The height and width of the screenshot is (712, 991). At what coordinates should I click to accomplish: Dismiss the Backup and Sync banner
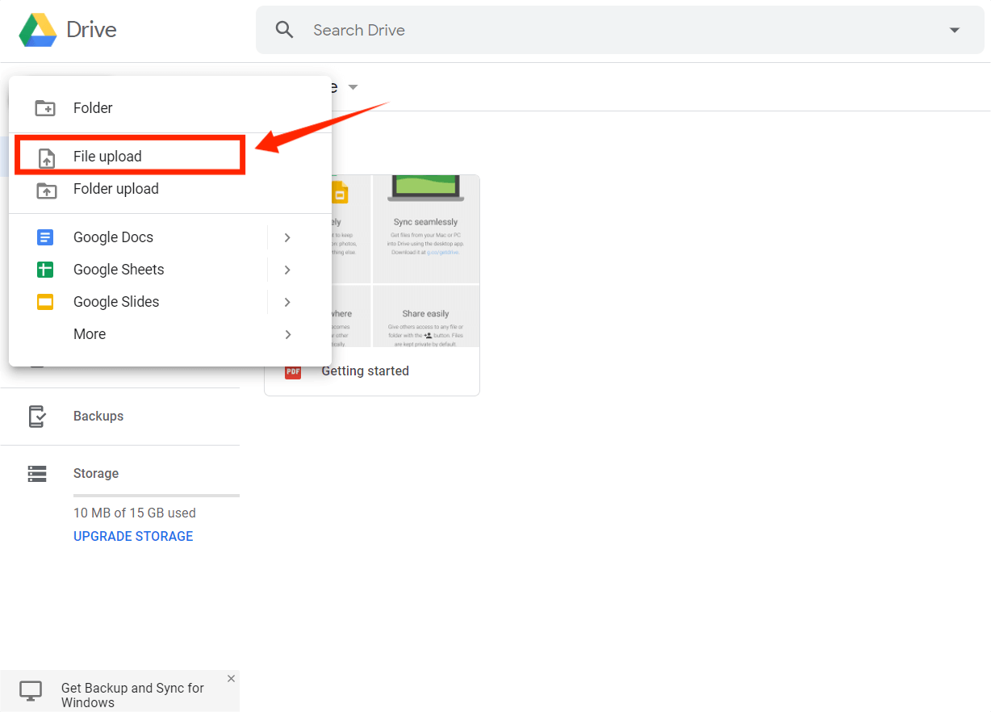click(231, 678)
